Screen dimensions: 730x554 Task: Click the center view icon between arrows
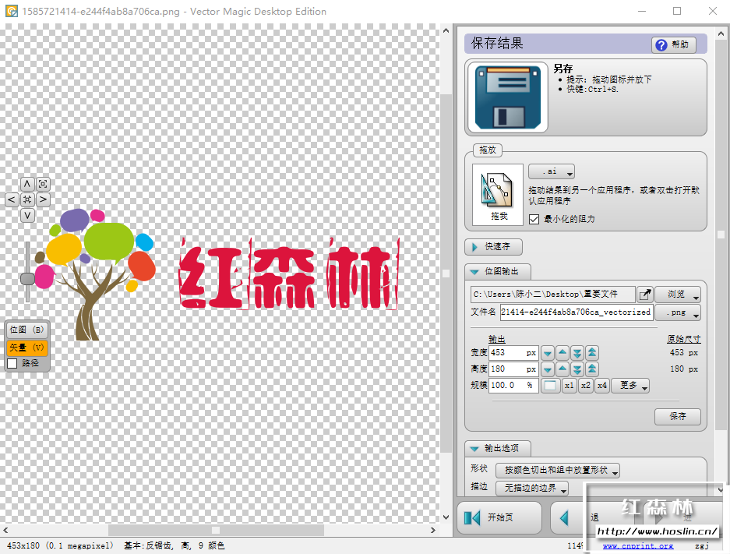tap(27, 199)
